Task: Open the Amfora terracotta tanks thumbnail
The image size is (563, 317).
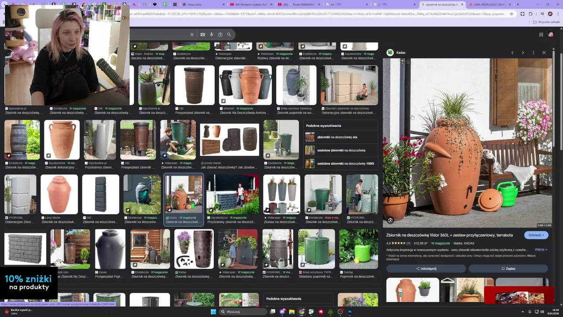Action: (245, 85)
